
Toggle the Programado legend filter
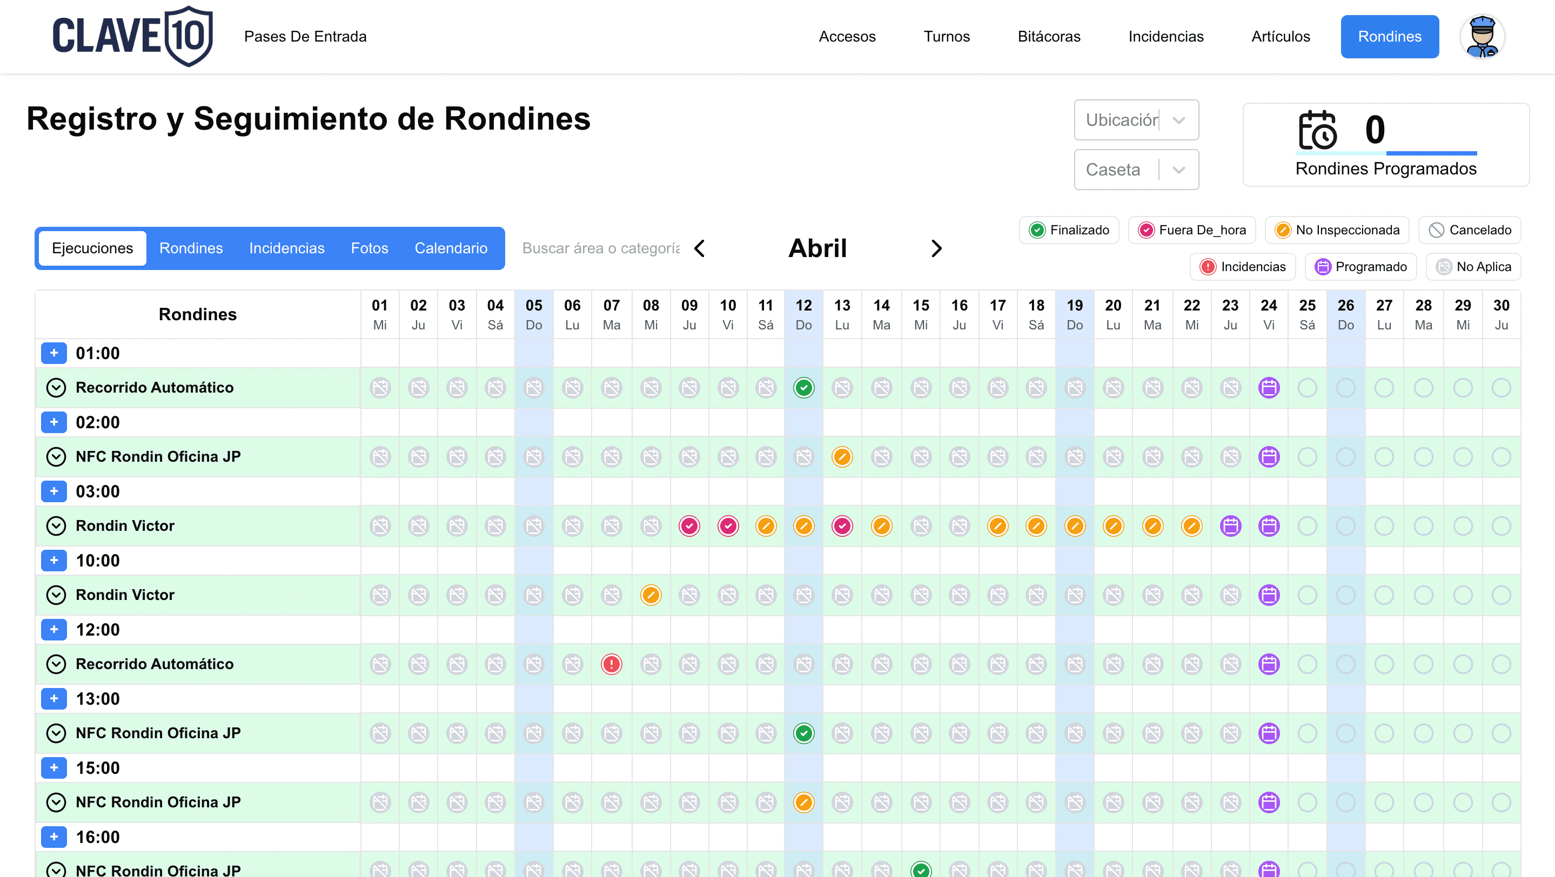1360,267
